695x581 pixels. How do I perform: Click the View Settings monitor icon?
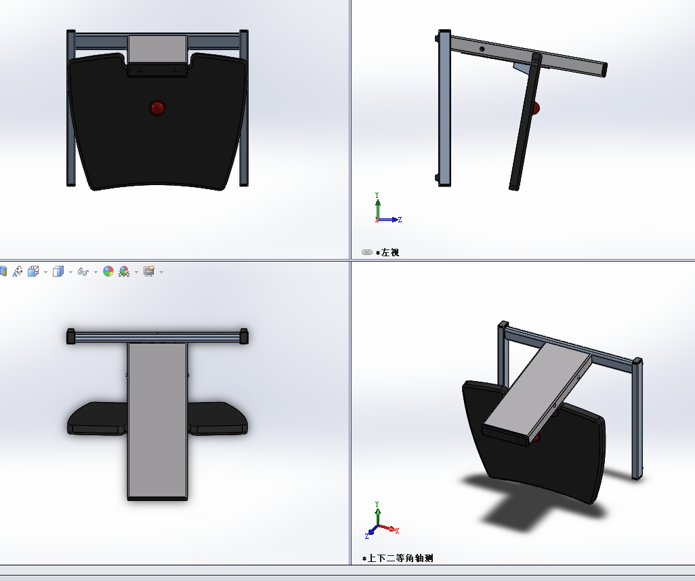pyautogui.click(x=149, y=271)
